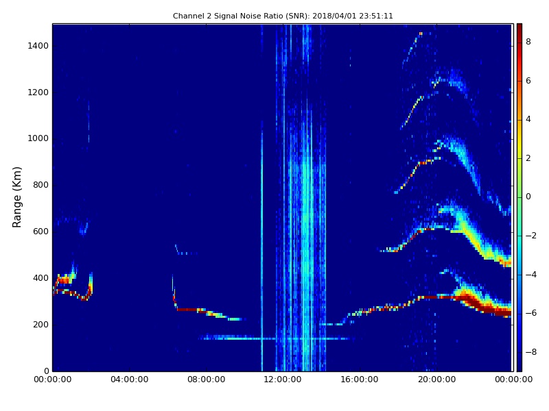Click the 04:00:00 time axis label

129,379
